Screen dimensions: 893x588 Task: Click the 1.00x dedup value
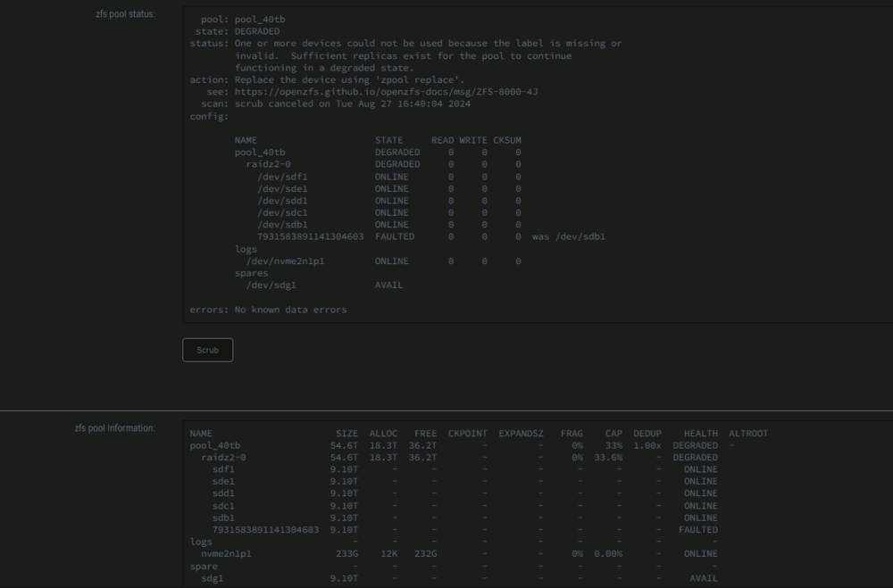(647, 445)
